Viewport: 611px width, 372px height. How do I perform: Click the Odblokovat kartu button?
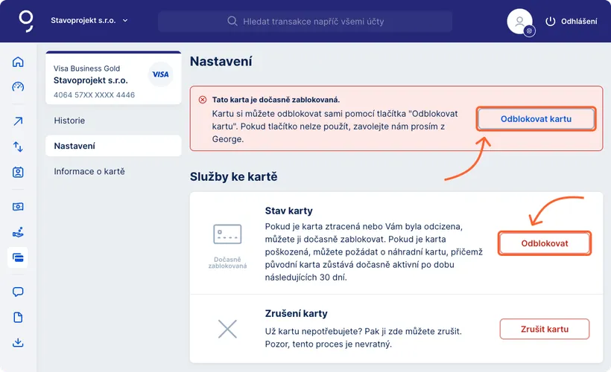point(536,119)
